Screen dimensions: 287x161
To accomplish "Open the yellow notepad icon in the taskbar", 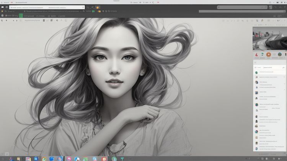I will coord(18,159).
